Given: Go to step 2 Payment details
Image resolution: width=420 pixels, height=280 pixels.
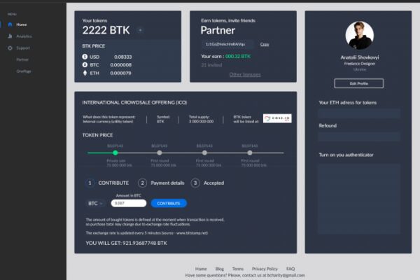Looking at the screenshot, I should click(x=161, y=183).
